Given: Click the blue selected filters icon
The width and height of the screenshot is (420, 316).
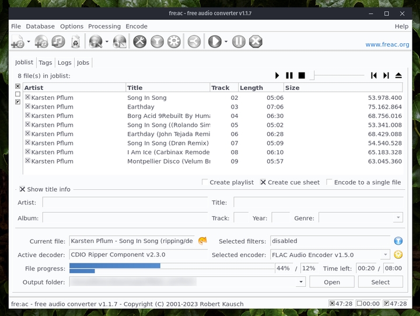Looking at the screenshot, I should [x=398, y=241].
